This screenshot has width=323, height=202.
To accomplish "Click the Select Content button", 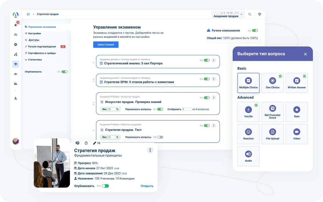I will click(x=106, y=45).
